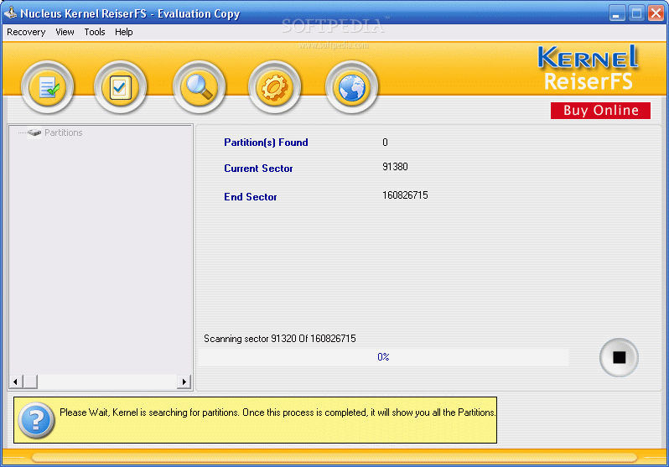Click the blue question mark help icon
The width and height of the screenshot is (669, 467).
36,420
